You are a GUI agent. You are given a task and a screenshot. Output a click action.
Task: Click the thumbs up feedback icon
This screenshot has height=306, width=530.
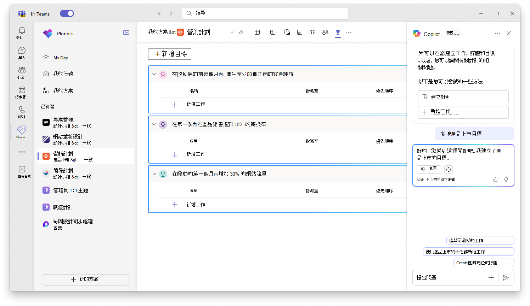click(495, 180)
